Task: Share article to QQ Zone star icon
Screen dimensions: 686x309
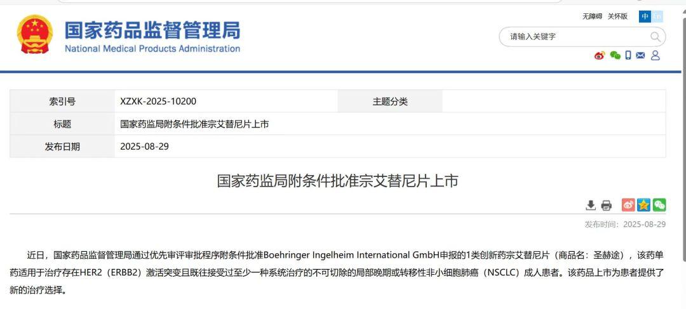Action: [x=643, y=204]
